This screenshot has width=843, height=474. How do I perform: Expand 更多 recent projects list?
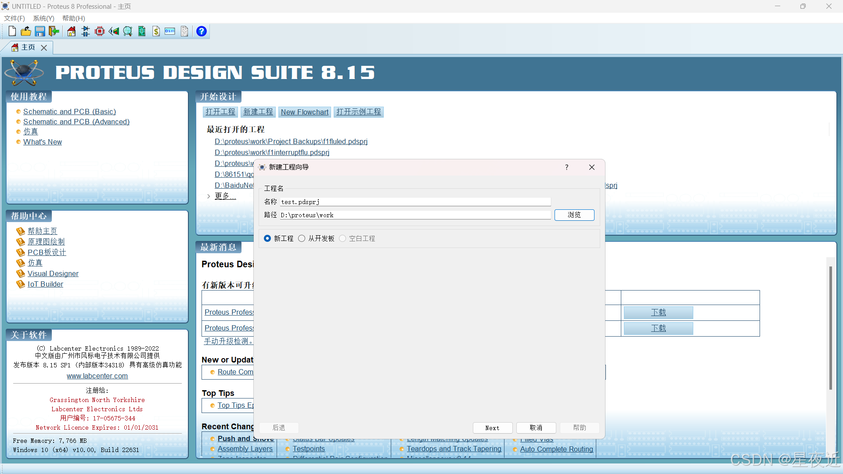pos(225,196)
